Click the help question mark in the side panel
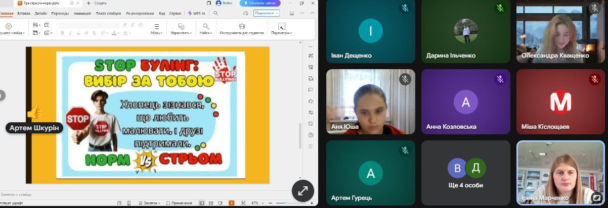The width and height of the screenshot is (608, 208). coord(310,135)
